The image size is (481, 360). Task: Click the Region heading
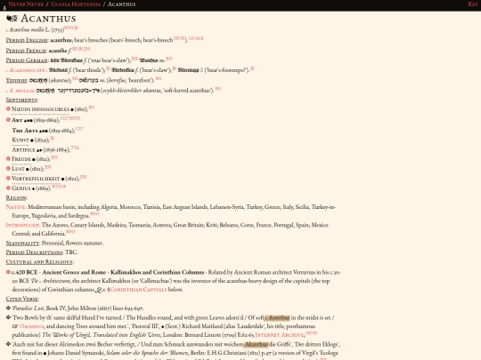click(x=16, y=197)
